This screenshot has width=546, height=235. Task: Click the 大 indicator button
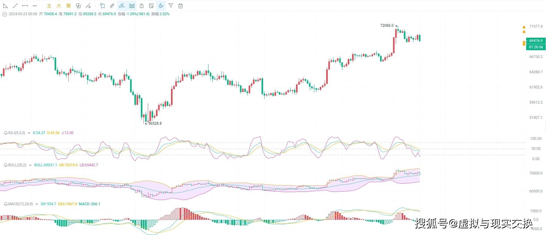tap(59, 6)
